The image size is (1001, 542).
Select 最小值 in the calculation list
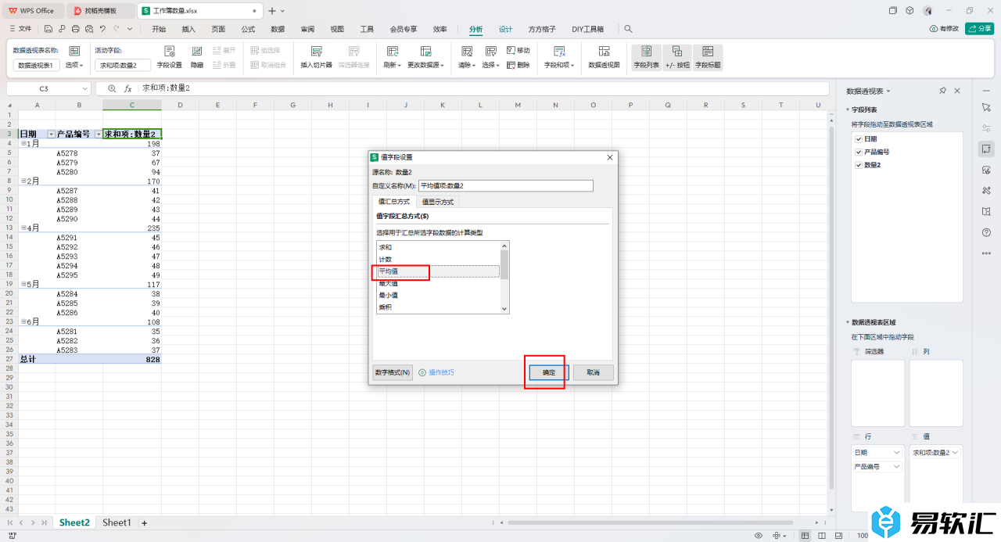point(438,295)
